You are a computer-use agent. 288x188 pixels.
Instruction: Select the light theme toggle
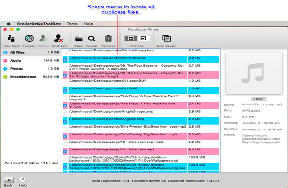click(x=143, y=38)
